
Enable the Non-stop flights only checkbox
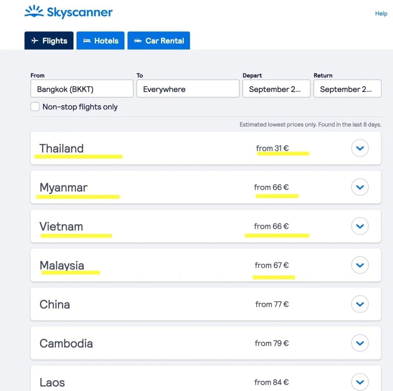(35, 106)
